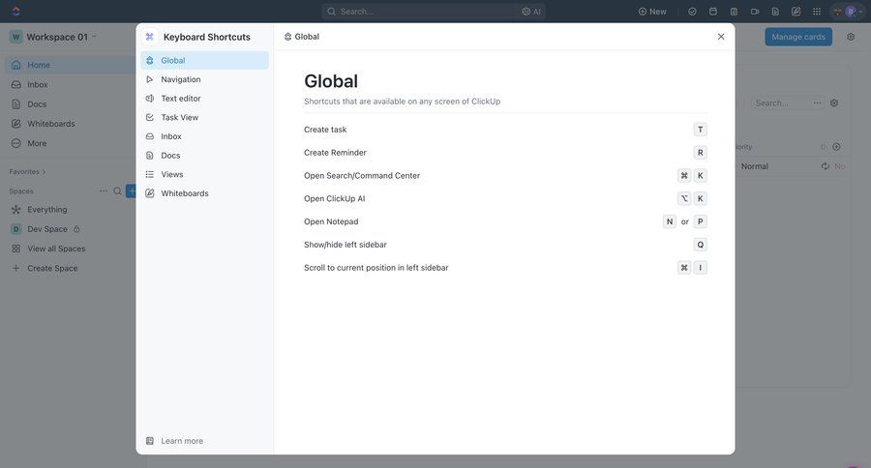
Task: Click the Inbox tray icon in the shortcuts panel
Action: click(150, 136)
